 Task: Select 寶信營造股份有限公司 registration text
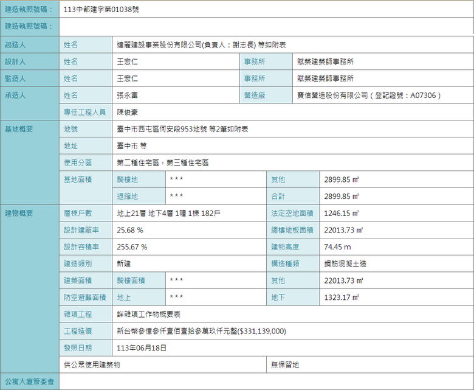tap(369, 96)
